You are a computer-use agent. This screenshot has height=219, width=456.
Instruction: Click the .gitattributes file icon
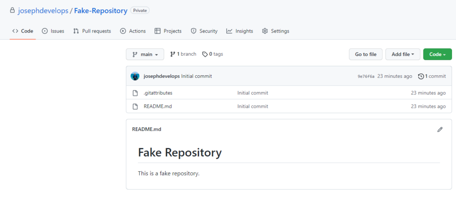[135, 93]
